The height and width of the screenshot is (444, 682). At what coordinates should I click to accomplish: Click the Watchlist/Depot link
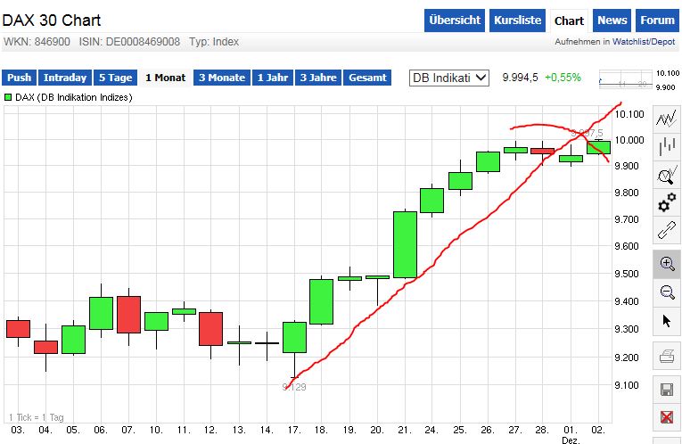[x=644, y=42]
